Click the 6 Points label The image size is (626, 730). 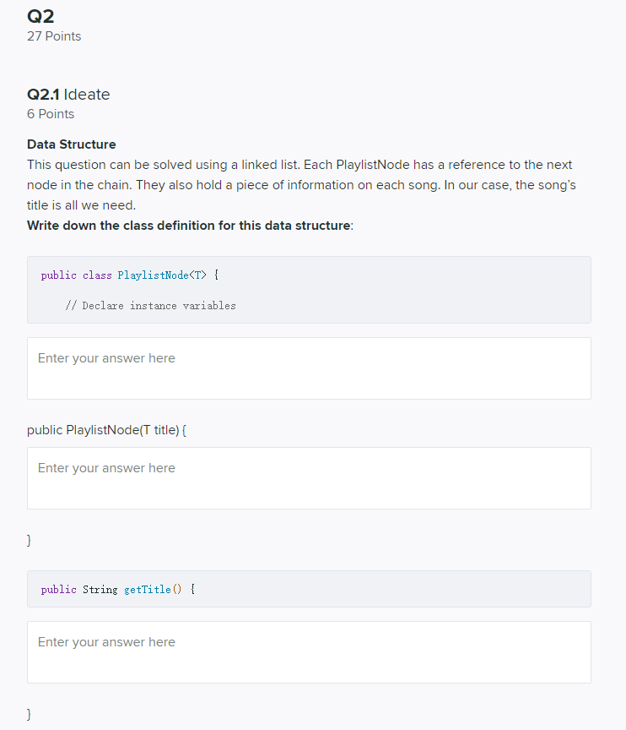(x=48, y=114)
